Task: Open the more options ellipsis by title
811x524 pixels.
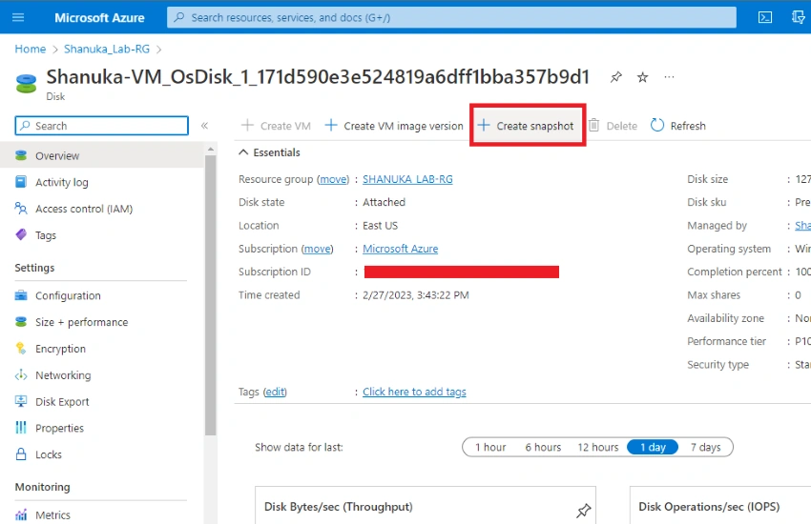Action: (669, 77)
